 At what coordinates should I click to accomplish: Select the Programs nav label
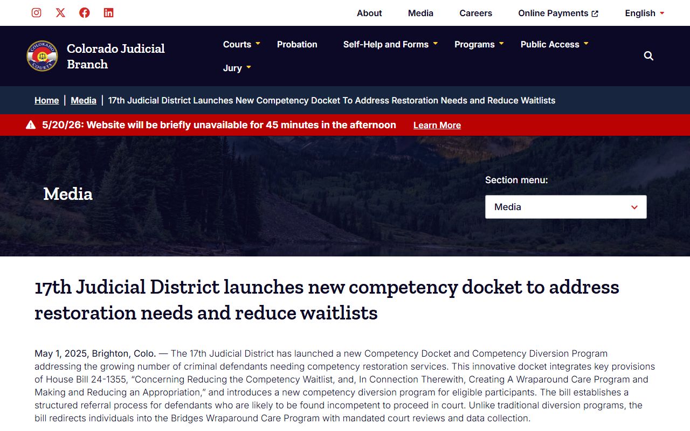pyautogui.click(x=474, y=44)
